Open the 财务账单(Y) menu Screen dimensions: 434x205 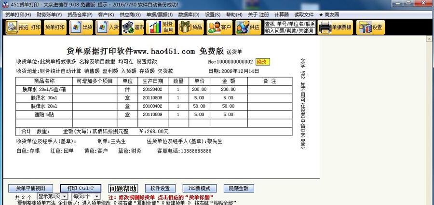(x=49, y=14)
